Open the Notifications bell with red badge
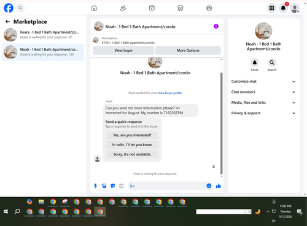The height and width of the screenshot is (226, 307). [x=284, y=8]
